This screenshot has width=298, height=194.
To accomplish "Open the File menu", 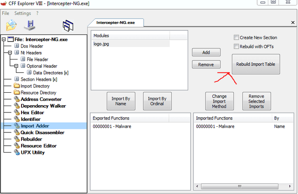I will [x=5, y=13].
